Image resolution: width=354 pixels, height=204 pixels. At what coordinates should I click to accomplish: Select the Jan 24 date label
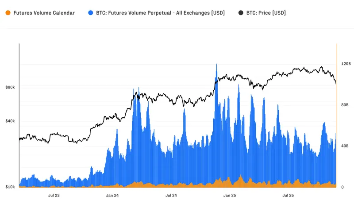pyautogui.click(x=112, y=195)
